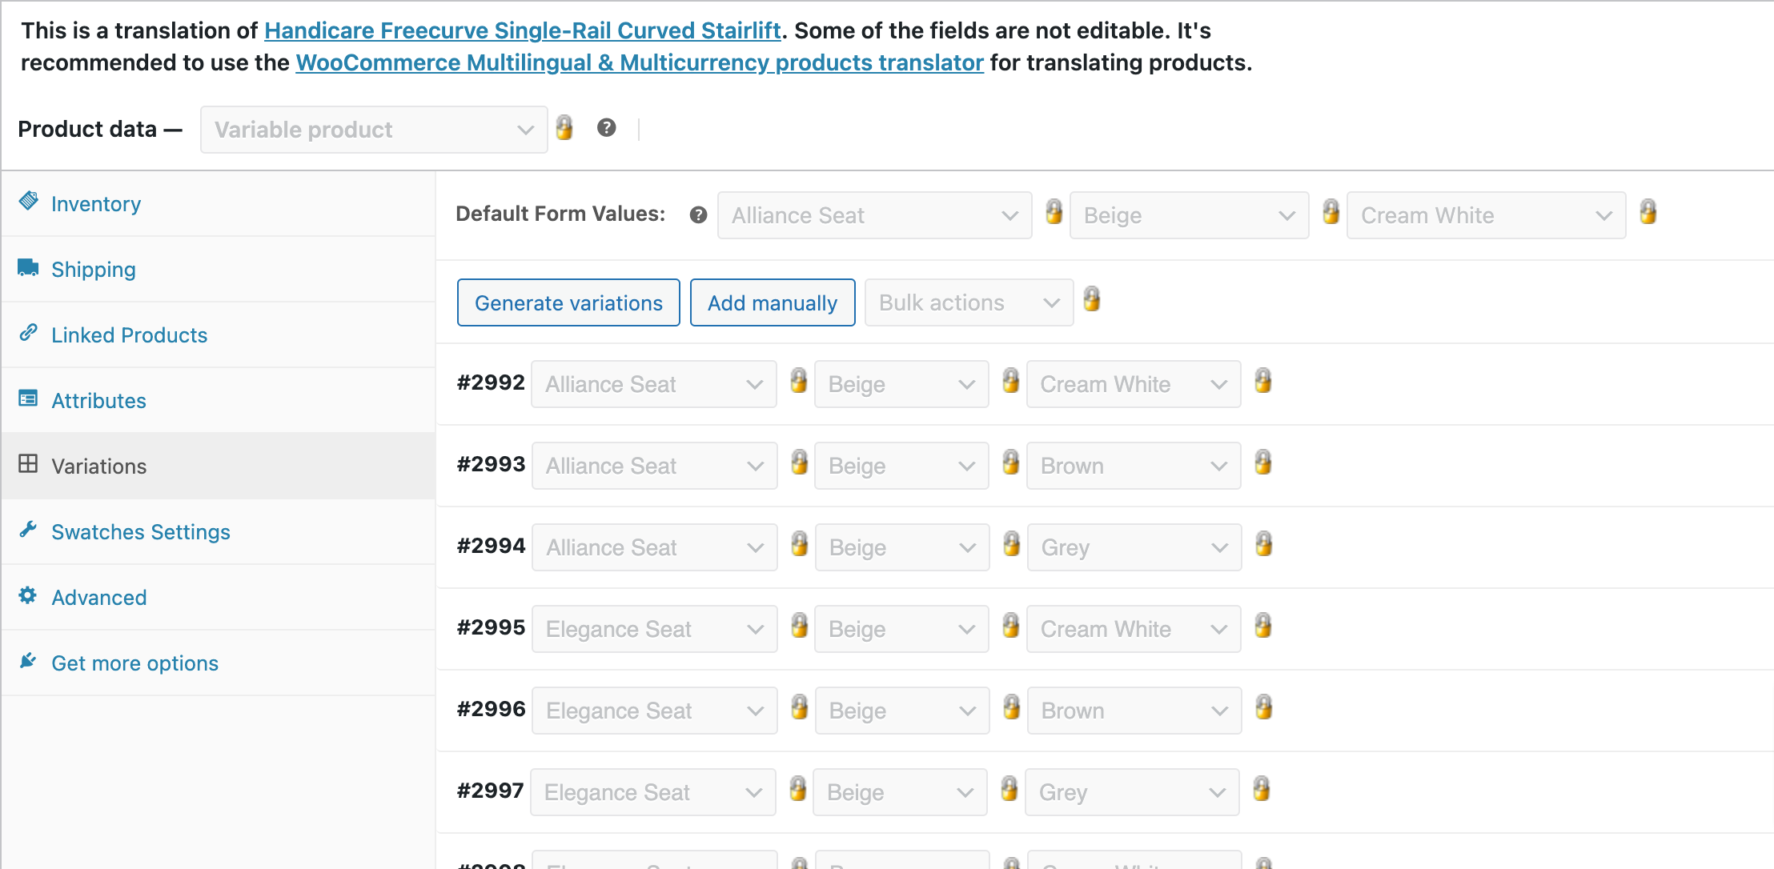The image size is (1774, 869).
Task: Click the lock icon next to Bulk actions
Action: pyautogui.click(x=1092, y=299)
